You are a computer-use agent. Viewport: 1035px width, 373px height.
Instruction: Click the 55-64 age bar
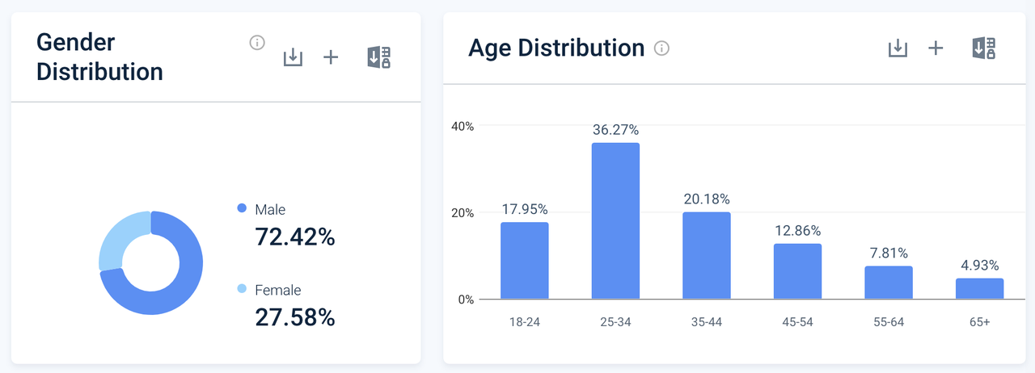tap(888, 283)
